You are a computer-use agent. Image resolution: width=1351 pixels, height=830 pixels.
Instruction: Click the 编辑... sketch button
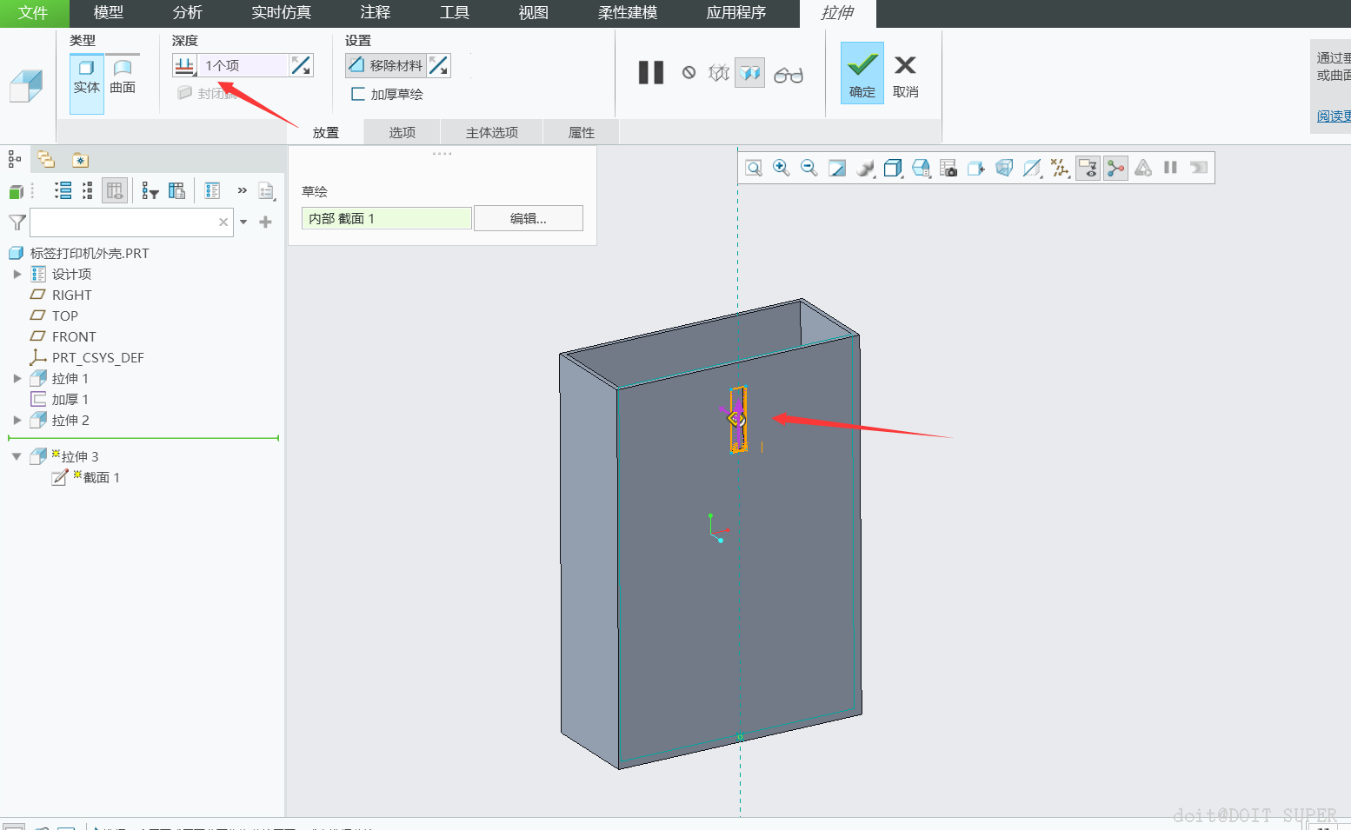528,218
